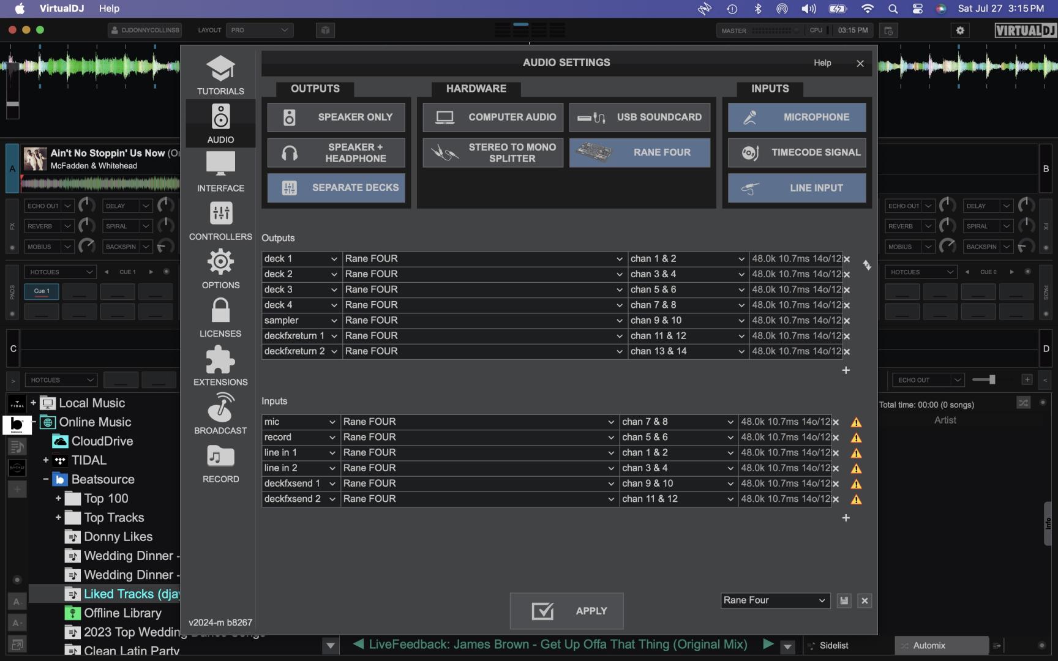The height and width of the screenshot is (661, 1058).
Task: Toggle Microphone input option
Action: 797,117
